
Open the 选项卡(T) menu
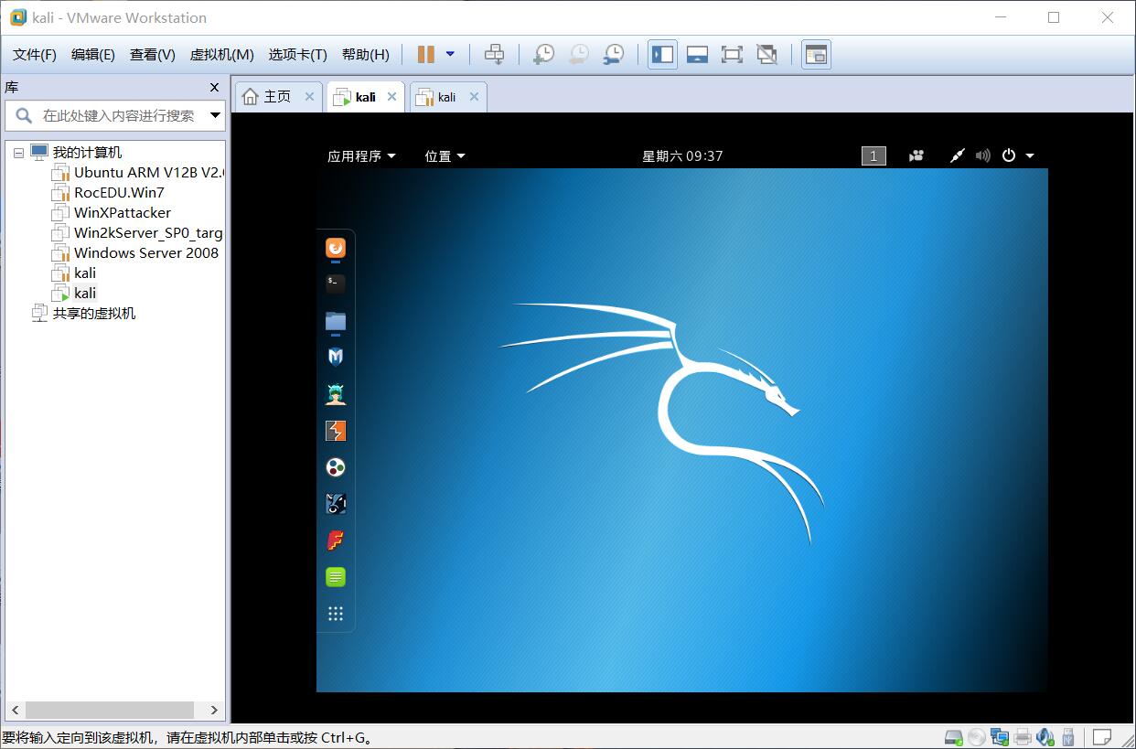point(297,55)
